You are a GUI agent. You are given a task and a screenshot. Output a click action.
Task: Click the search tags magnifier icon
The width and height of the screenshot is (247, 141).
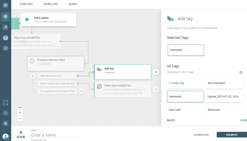[241, 72]
